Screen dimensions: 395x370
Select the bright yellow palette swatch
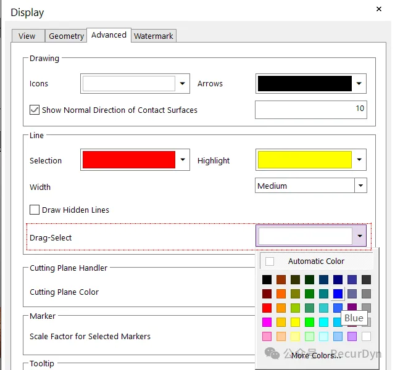[295, 322]
